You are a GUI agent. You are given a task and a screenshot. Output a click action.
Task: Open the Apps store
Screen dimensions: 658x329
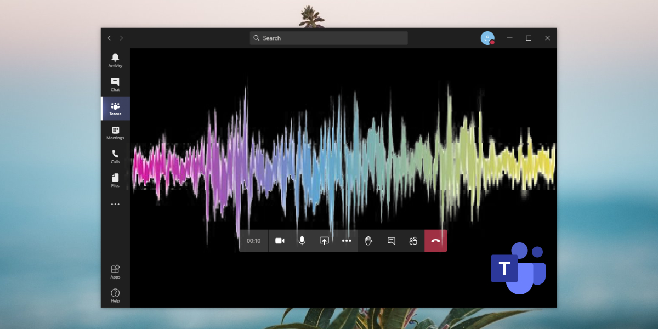point(115,271)
